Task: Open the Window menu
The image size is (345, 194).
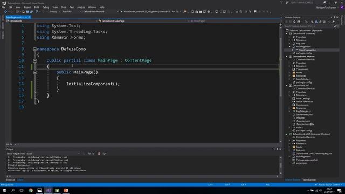Action: pyautogui.click(x=92, y=7)
